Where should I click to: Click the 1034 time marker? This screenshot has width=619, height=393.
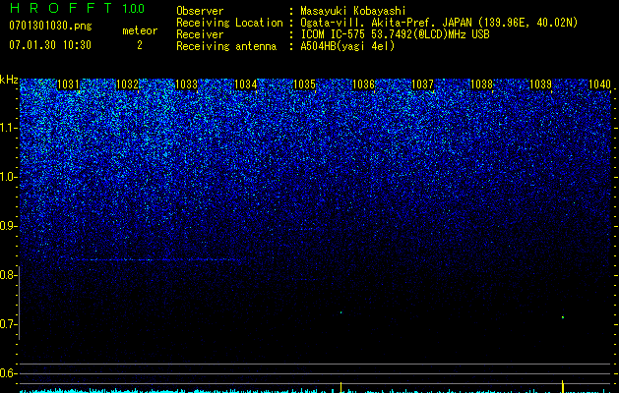pos(246,84)
